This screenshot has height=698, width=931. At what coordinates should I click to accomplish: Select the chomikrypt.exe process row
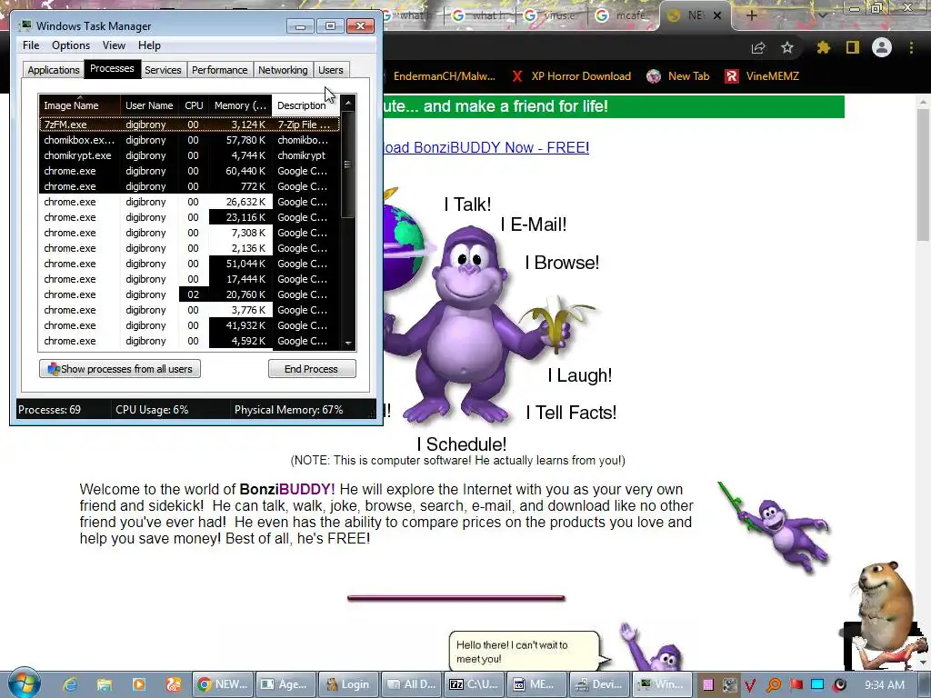[189, 155]
